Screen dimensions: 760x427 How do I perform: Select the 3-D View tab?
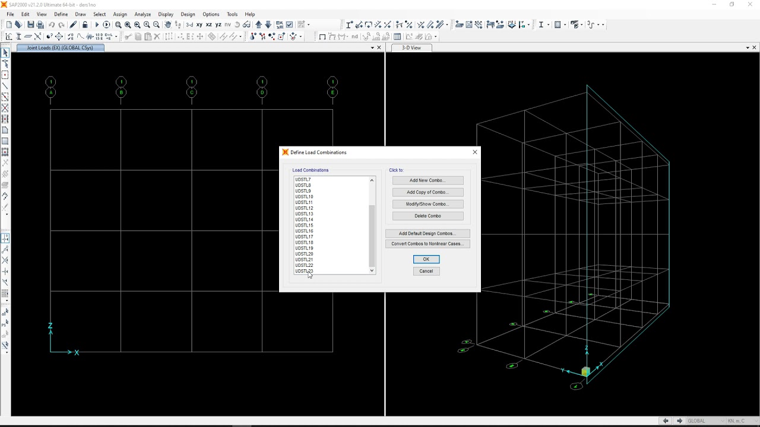pyautogui.click(x=411, y=47)
